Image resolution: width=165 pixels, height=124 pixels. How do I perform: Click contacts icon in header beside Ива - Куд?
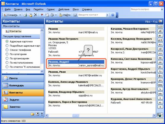pos(161,21)
